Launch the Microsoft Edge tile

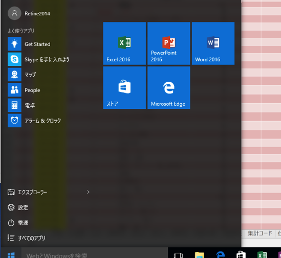click(169, 88)
